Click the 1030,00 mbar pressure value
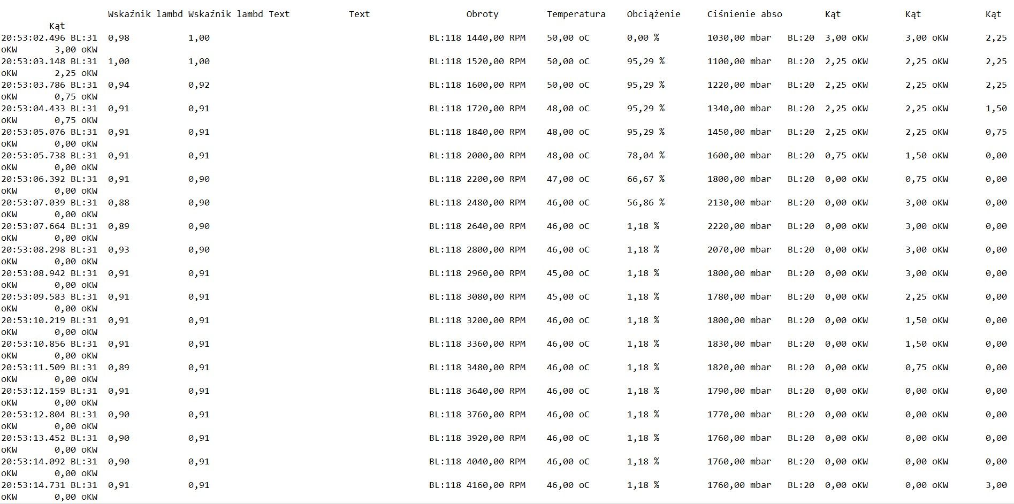Screen dimensions: 1014x504 click(x=739, y=38)
